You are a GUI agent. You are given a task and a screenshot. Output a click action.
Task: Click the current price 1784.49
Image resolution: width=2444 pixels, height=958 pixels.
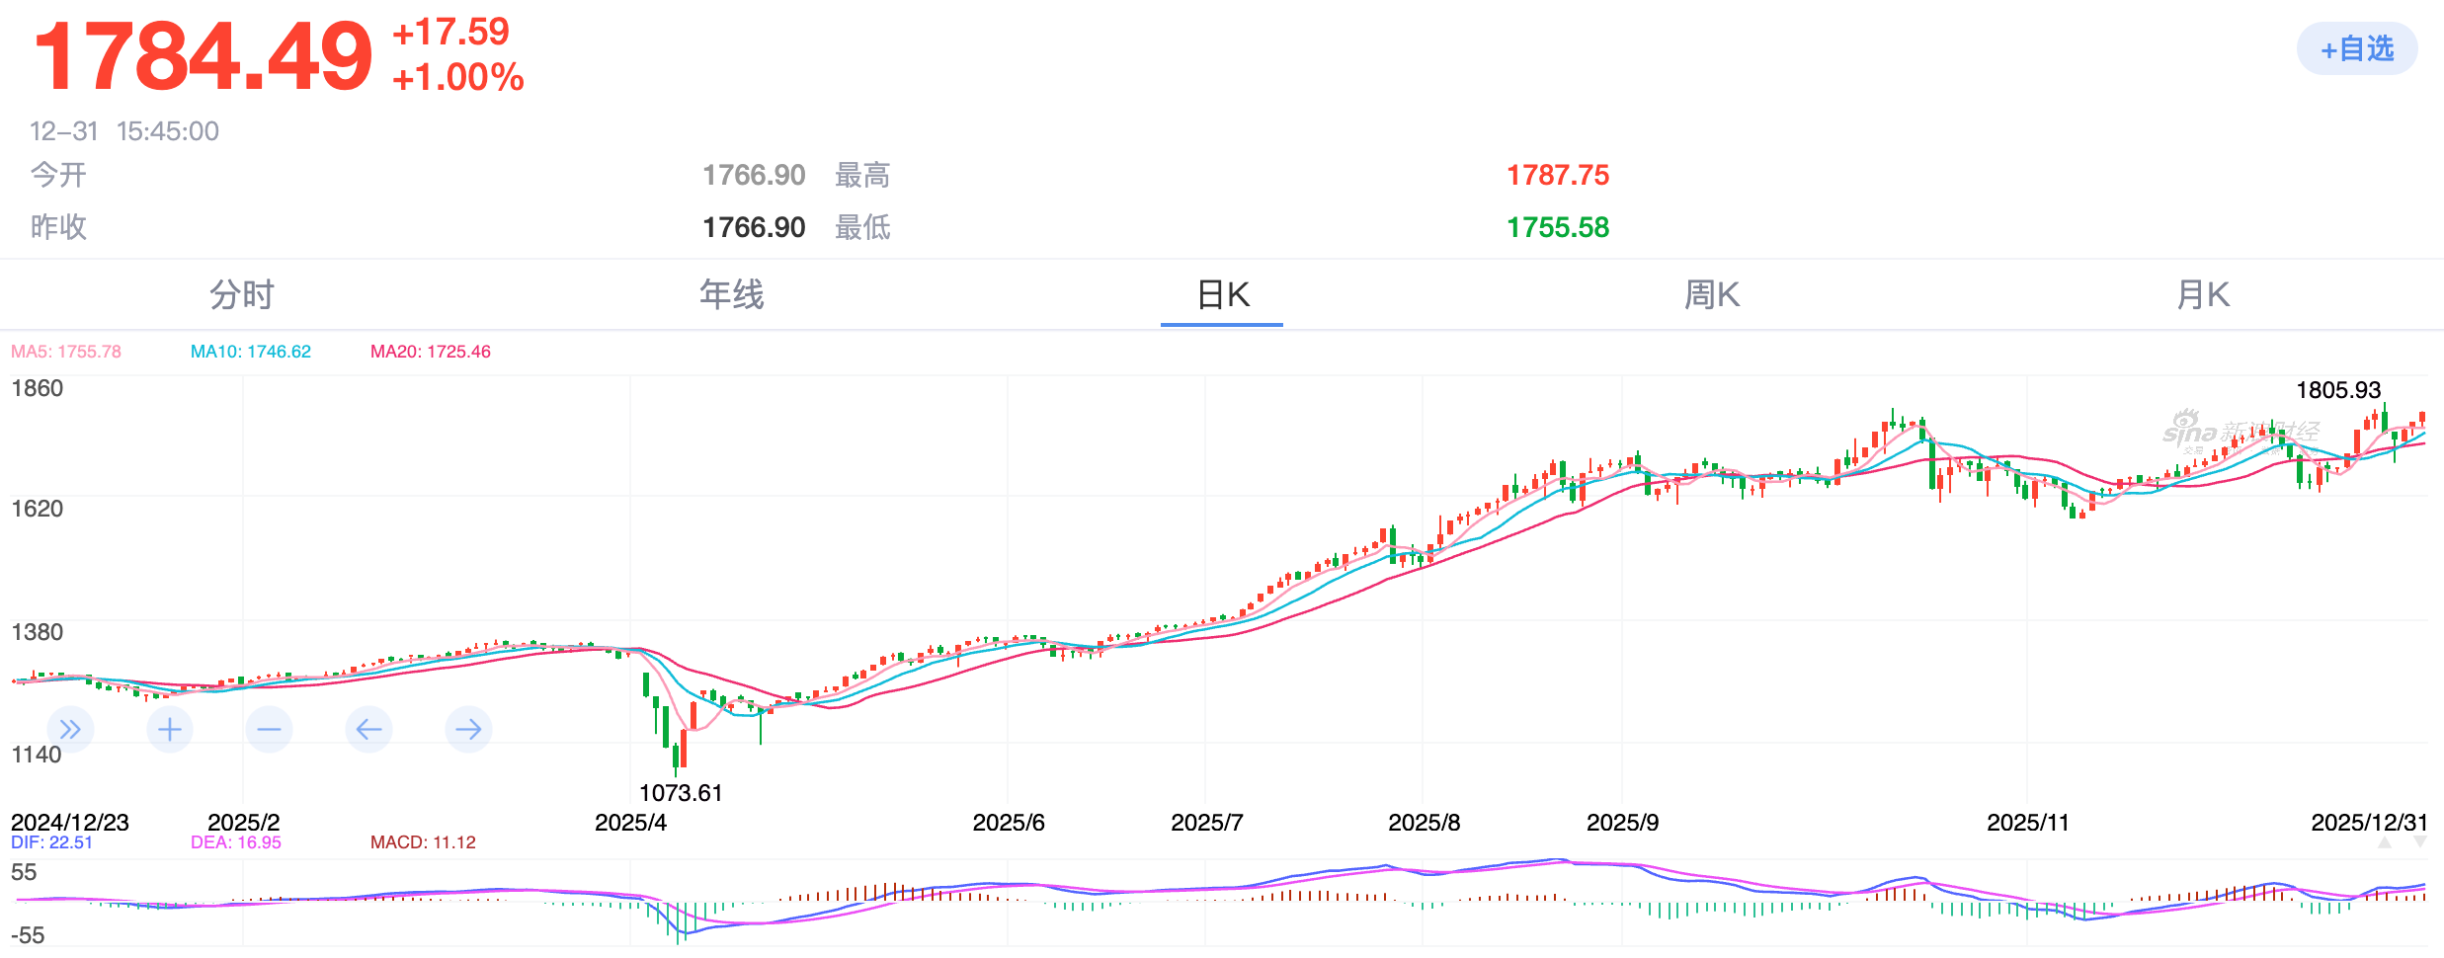point(204,57)
